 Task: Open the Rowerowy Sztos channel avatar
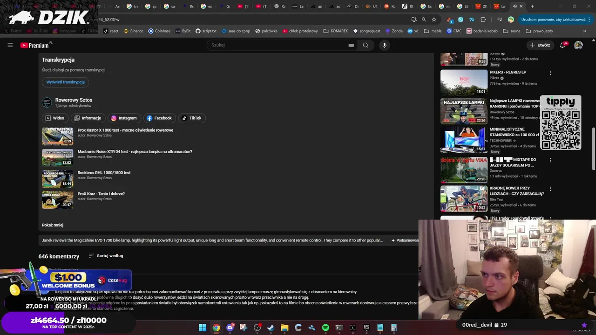(x=47, y=103)
